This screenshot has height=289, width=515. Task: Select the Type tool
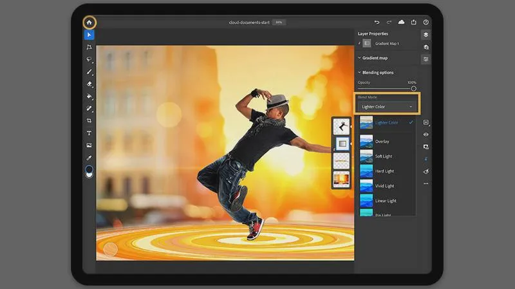pos(89,133)
